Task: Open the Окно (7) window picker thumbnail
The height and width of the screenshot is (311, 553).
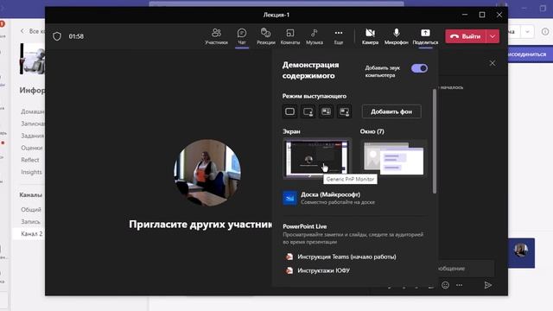Action: 393,158
